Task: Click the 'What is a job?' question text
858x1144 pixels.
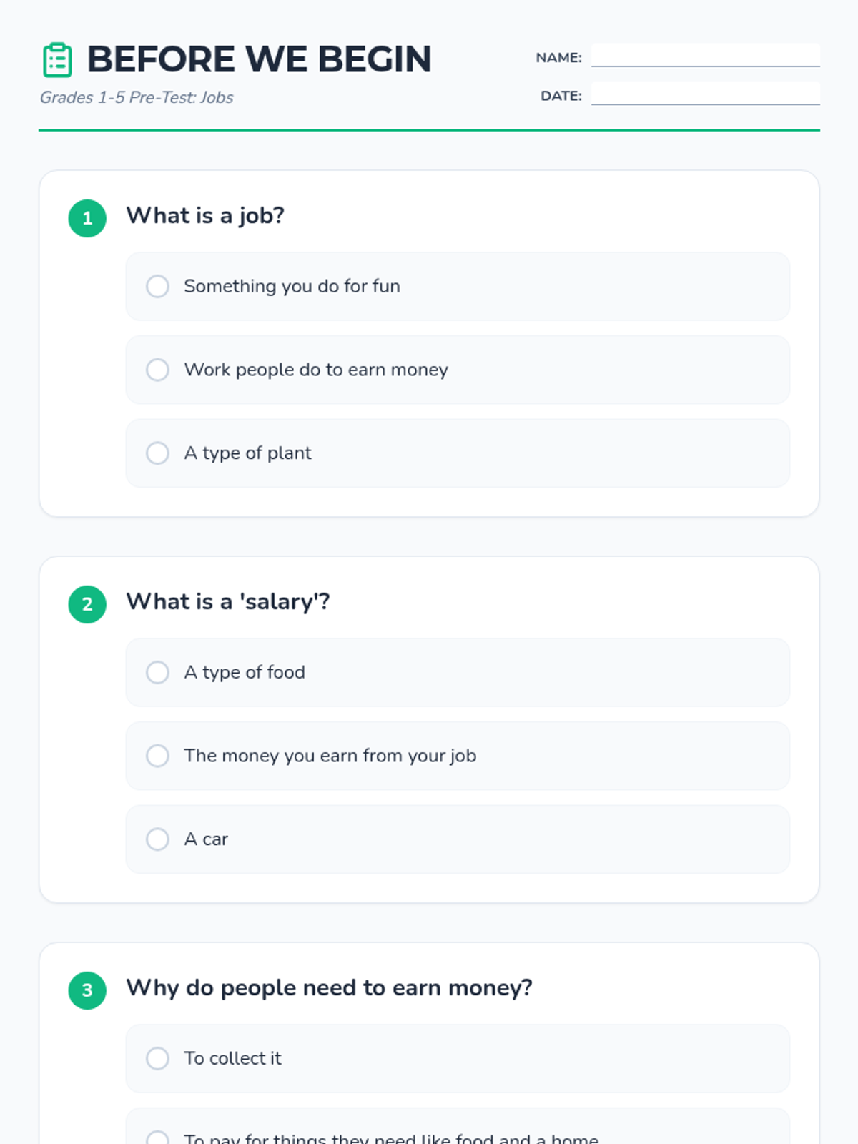Action: pos(205,215)
